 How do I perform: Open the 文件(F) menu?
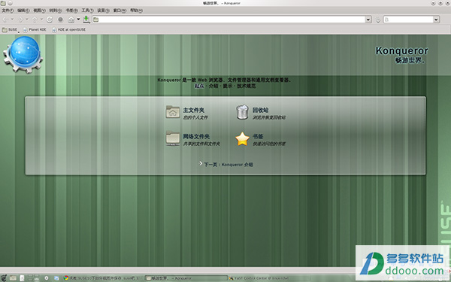(x=8, y=11)
